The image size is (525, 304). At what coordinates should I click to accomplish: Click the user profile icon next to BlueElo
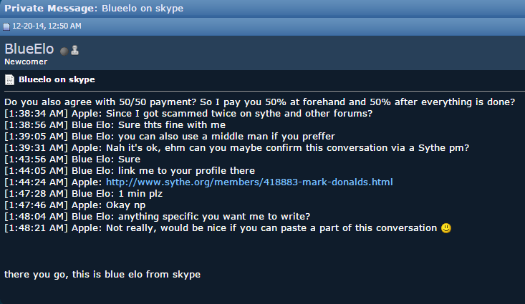click(74, 50)
